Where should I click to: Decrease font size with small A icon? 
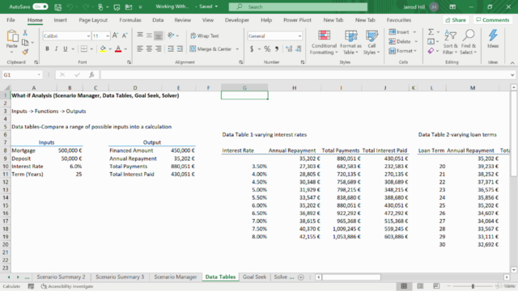[x=125, y=36]
